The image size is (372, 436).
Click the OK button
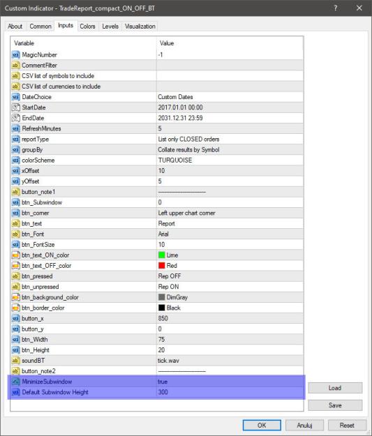click(x=262, y=425)
